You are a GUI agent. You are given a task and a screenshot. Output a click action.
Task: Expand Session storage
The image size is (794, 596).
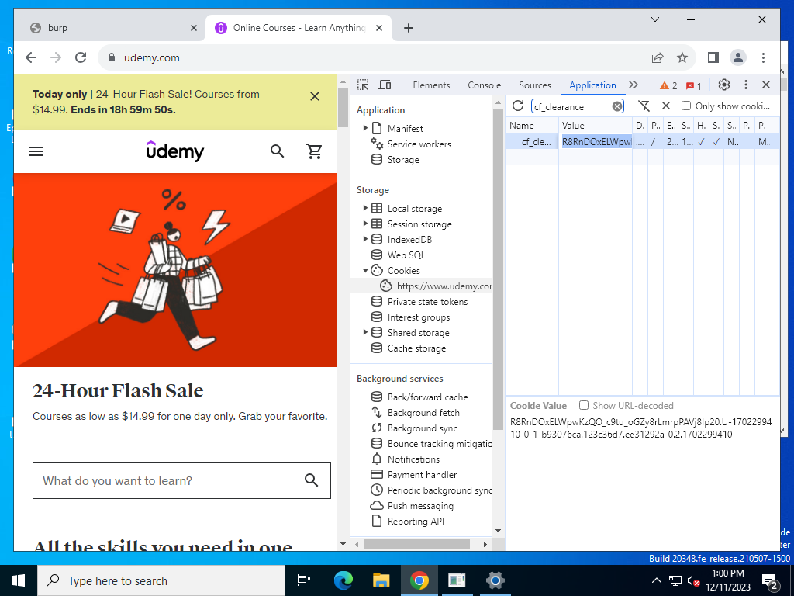(365, 223)
